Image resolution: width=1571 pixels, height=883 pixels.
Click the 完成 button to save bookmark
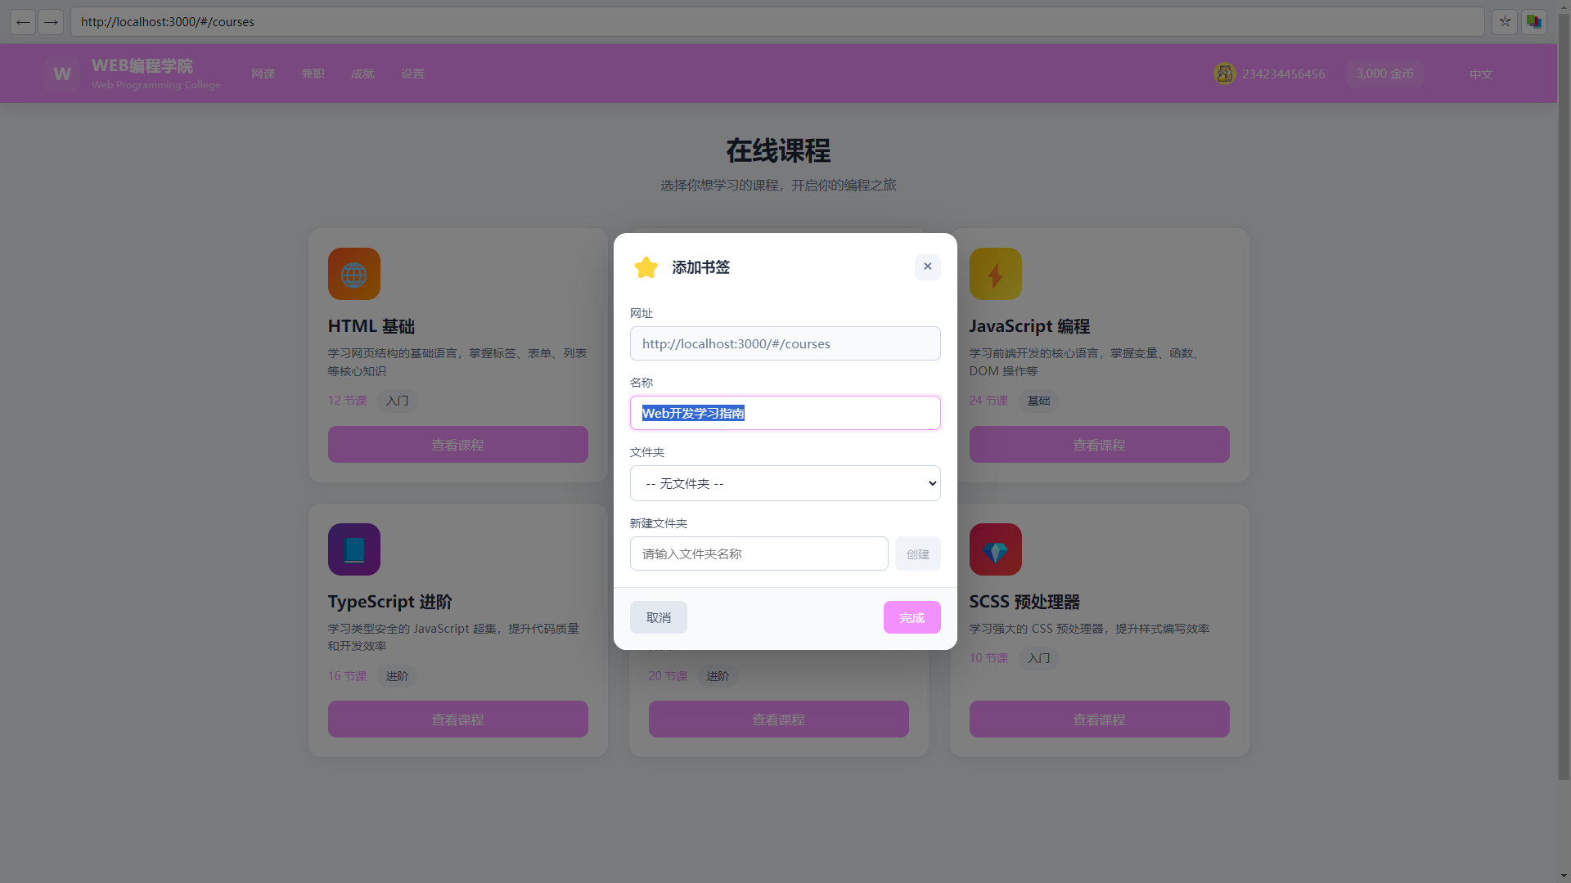(x=912, y=617)
